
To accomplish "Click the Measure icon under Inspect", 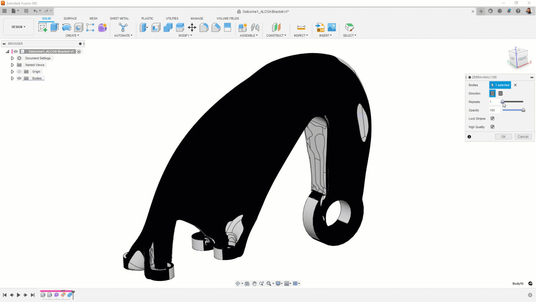I will [x=300, y=27].
